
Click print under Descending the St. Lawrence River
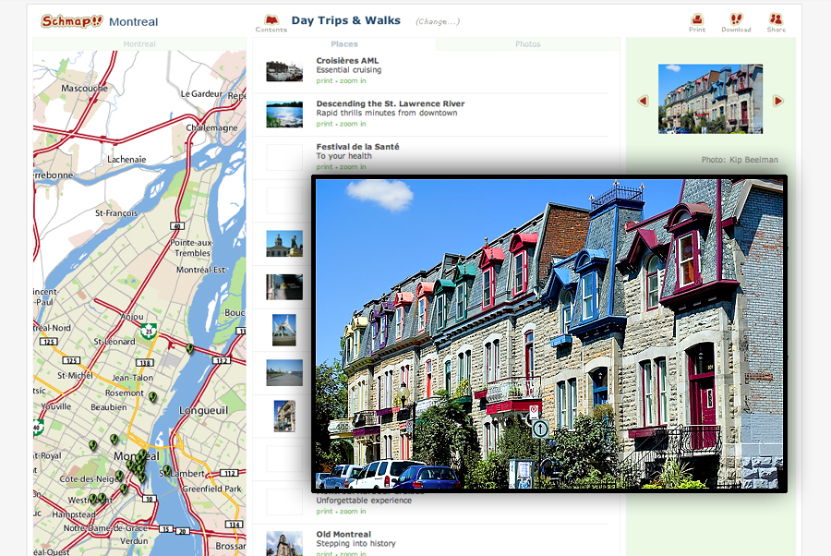tap(324, 124)
